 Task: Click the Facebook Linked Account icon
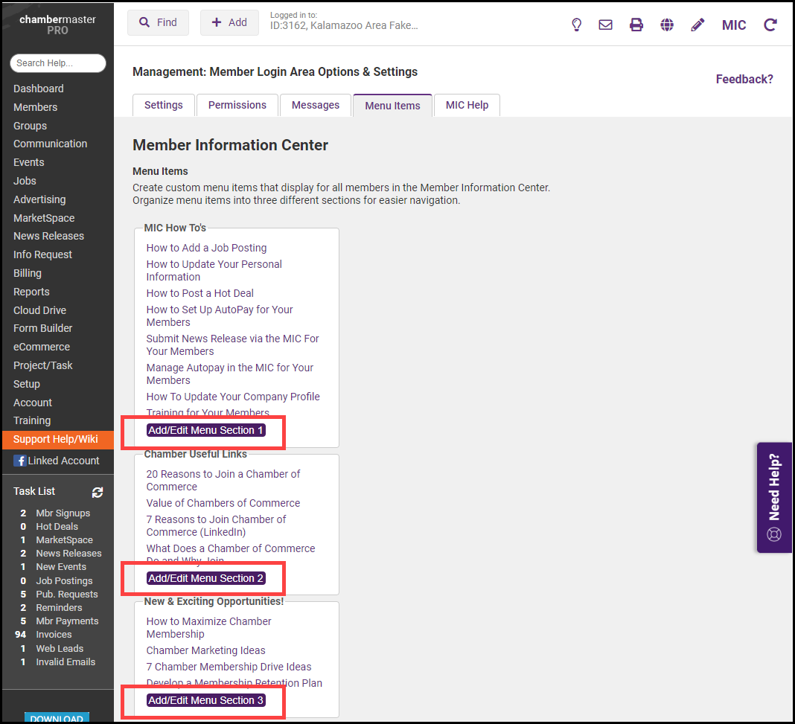tap(20, 461)
